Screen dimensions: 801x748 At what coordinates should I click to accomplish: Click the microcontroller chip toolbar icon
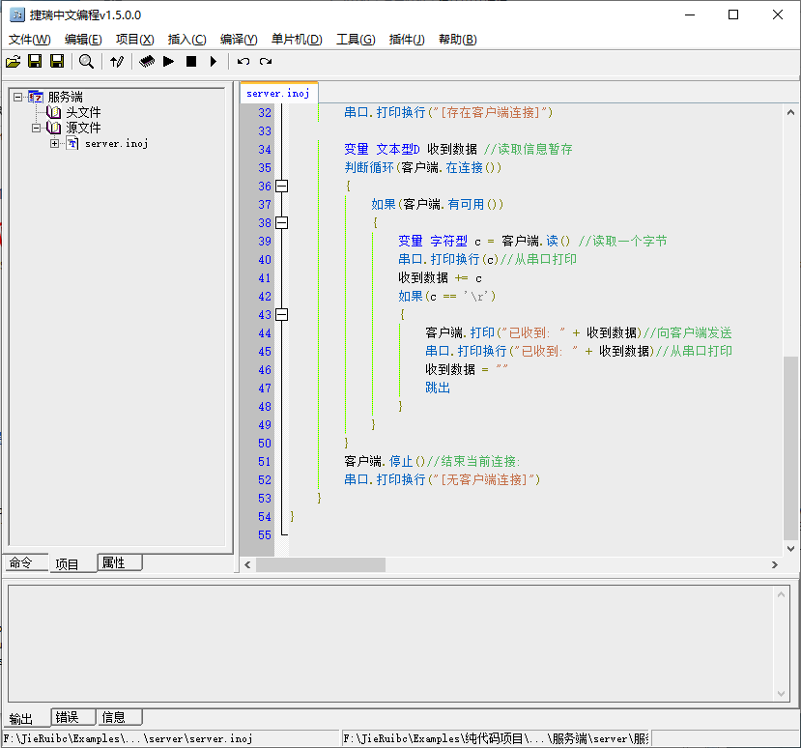click(x=147, y=62)
